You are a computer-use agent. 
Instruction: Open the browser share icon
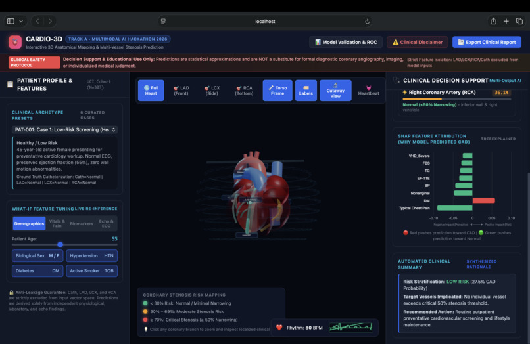click(x=493, y=21)
